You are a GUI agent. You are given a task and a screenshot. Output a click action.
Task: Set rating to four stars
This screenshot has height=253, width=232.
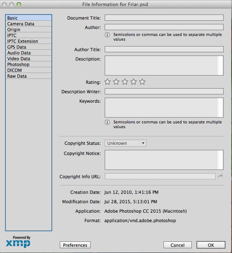coord(133,82)
